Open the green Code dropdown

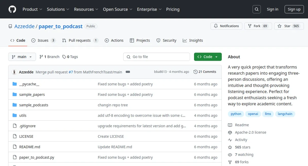208,57
